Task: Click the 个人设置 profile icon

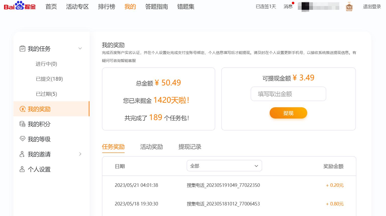Action: click(x=22, y=170)
